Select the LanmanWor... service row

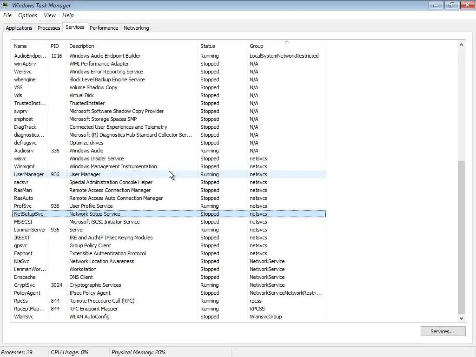click(169, 269)
